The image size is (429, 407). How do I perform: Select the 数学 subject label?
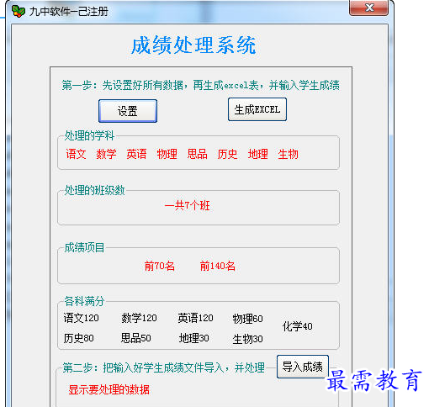tap(106, 154)
